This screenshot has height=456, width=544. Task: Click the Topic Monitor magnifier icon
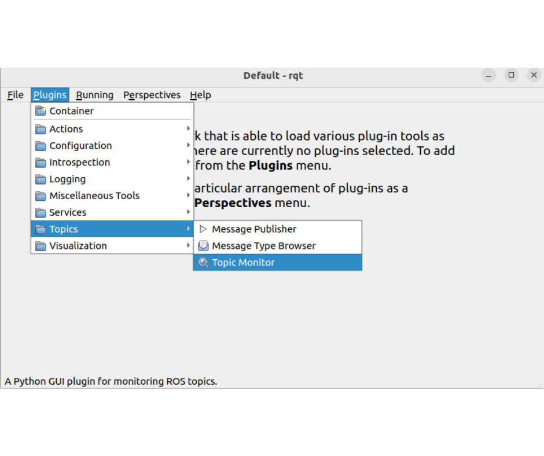(x=203, y=263)
